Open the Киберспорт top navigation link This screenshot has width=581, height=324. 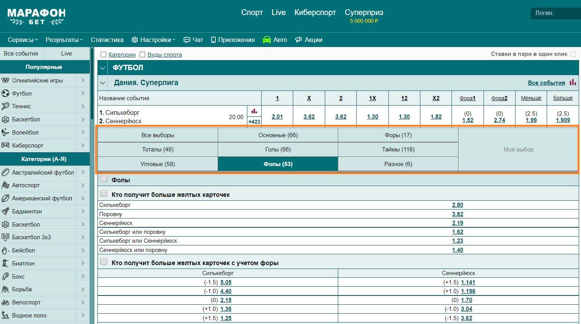[x=315, y=12]
